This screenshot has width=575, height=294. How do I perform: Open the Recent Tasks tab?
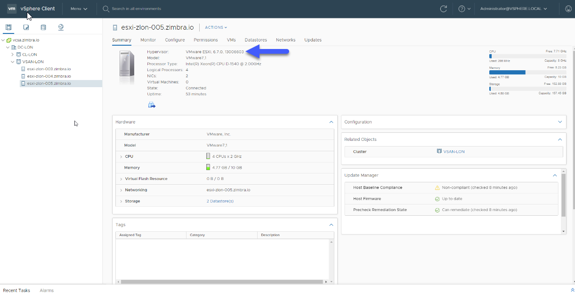(x=16, y=290)
